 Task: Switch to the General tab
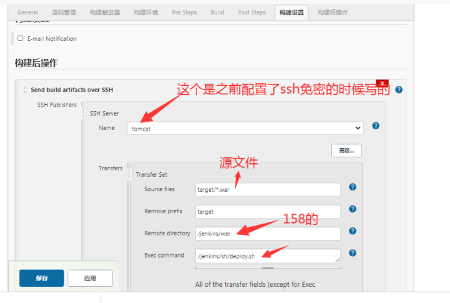(27, 12)
